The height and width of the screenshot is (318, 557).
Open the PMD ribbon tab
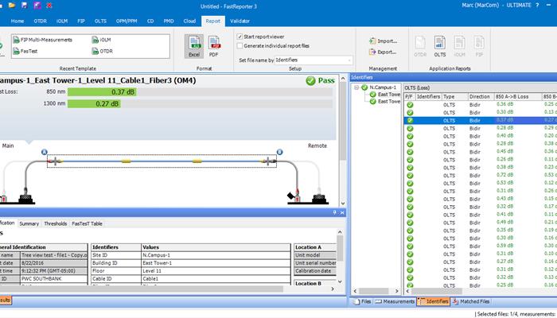tap(169, 21)
